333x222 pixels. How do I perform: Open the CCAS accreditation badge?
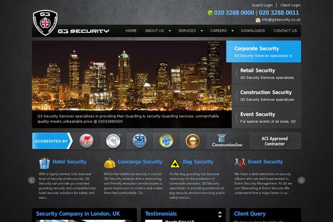pyautogui.click(x=87, y=140)
